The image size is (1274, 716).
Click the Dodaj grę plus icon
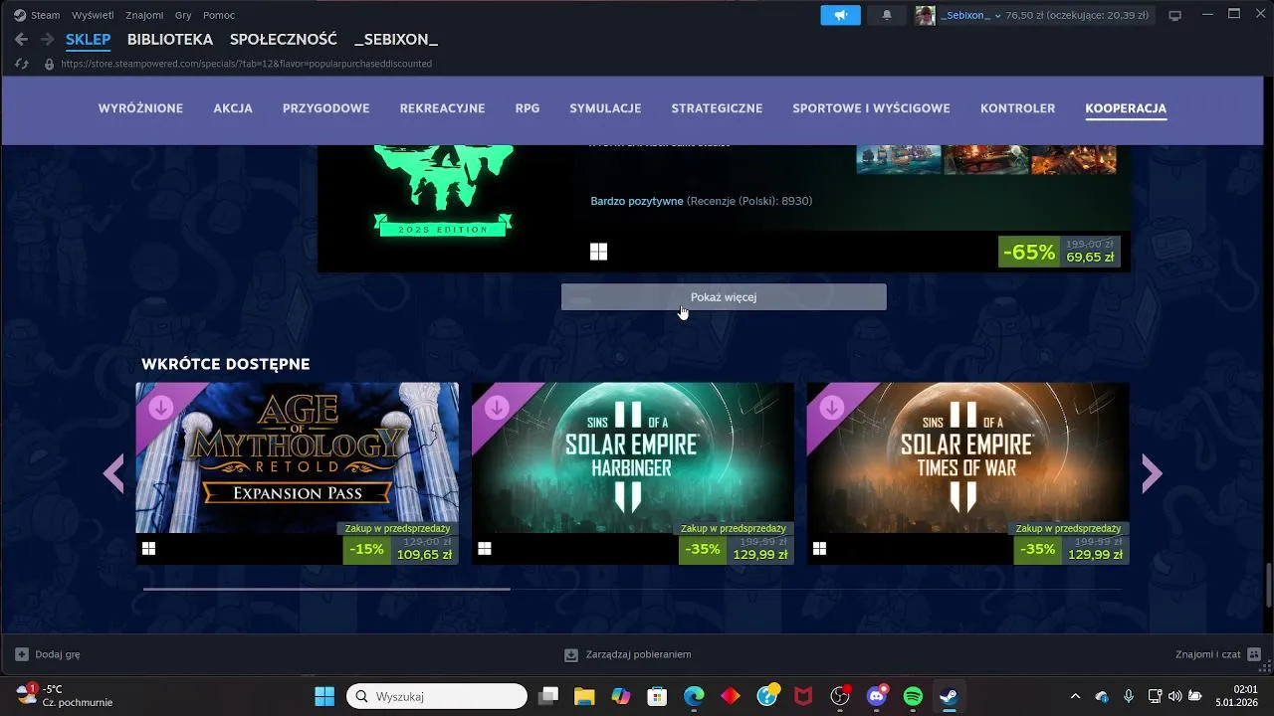(x=22, y=654)
